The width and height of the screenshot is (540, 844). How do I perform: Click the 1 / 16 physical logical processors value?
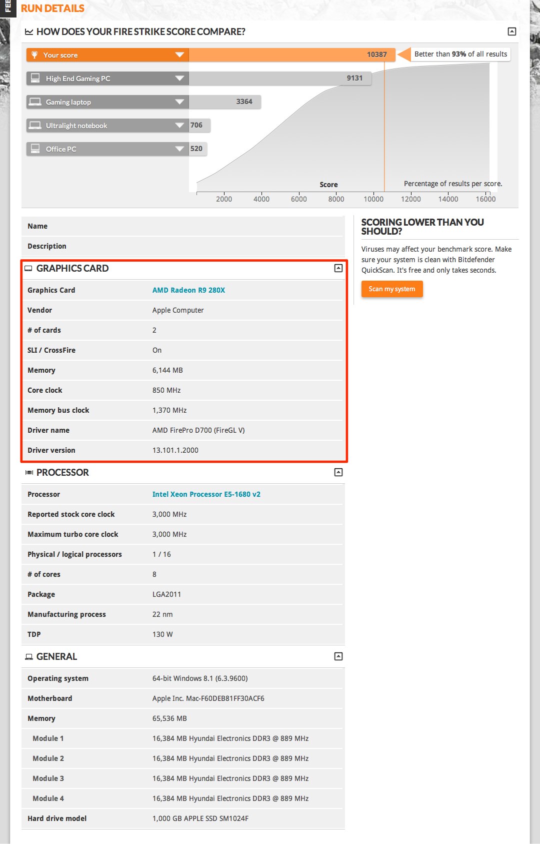[161, 554]
